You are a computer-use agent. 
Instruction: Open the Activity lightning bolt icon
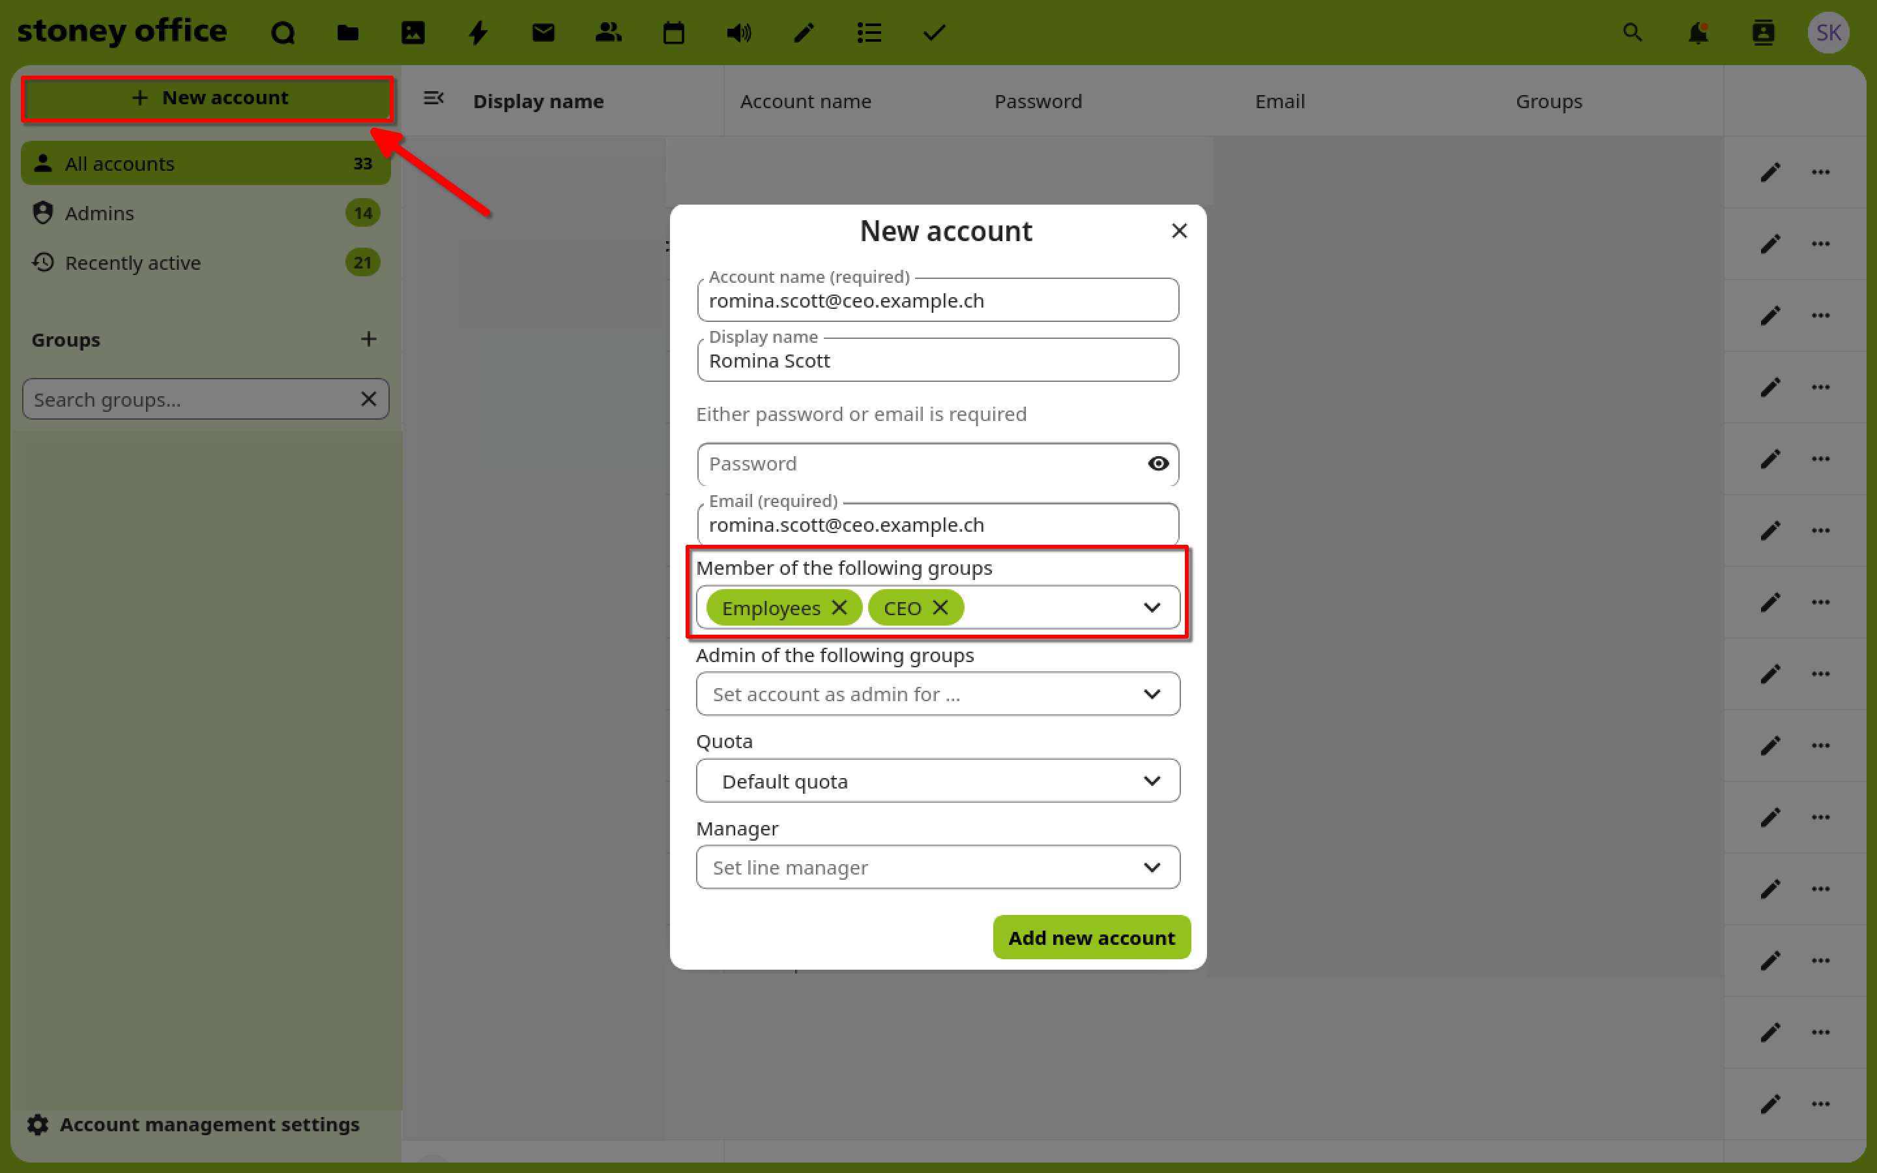[478, 33]
